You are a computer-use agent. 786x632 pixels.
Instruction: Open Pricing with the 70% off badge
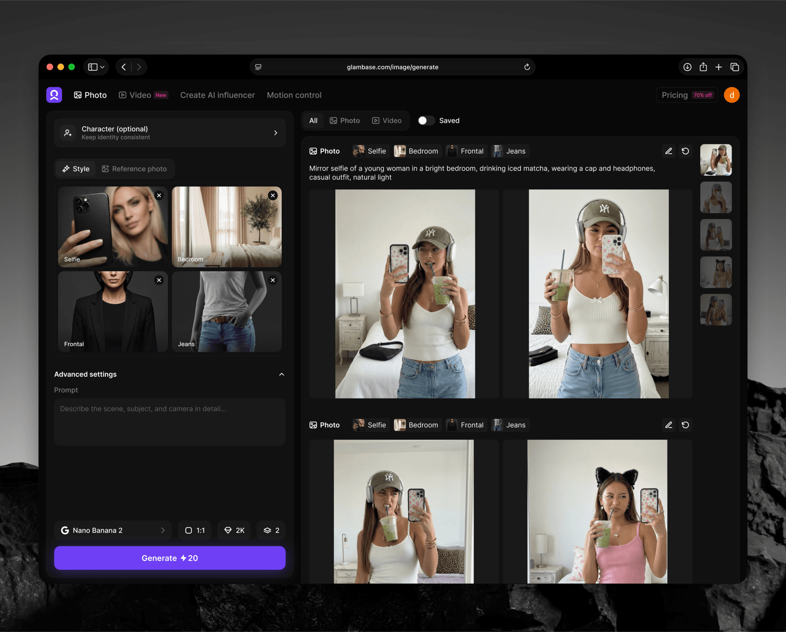(x=687, y=95)
